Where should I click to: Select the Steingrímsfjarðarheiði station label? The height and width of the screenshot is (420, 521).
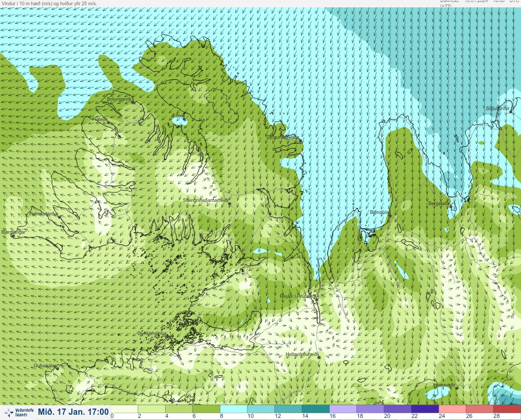[x=206, y=200]
